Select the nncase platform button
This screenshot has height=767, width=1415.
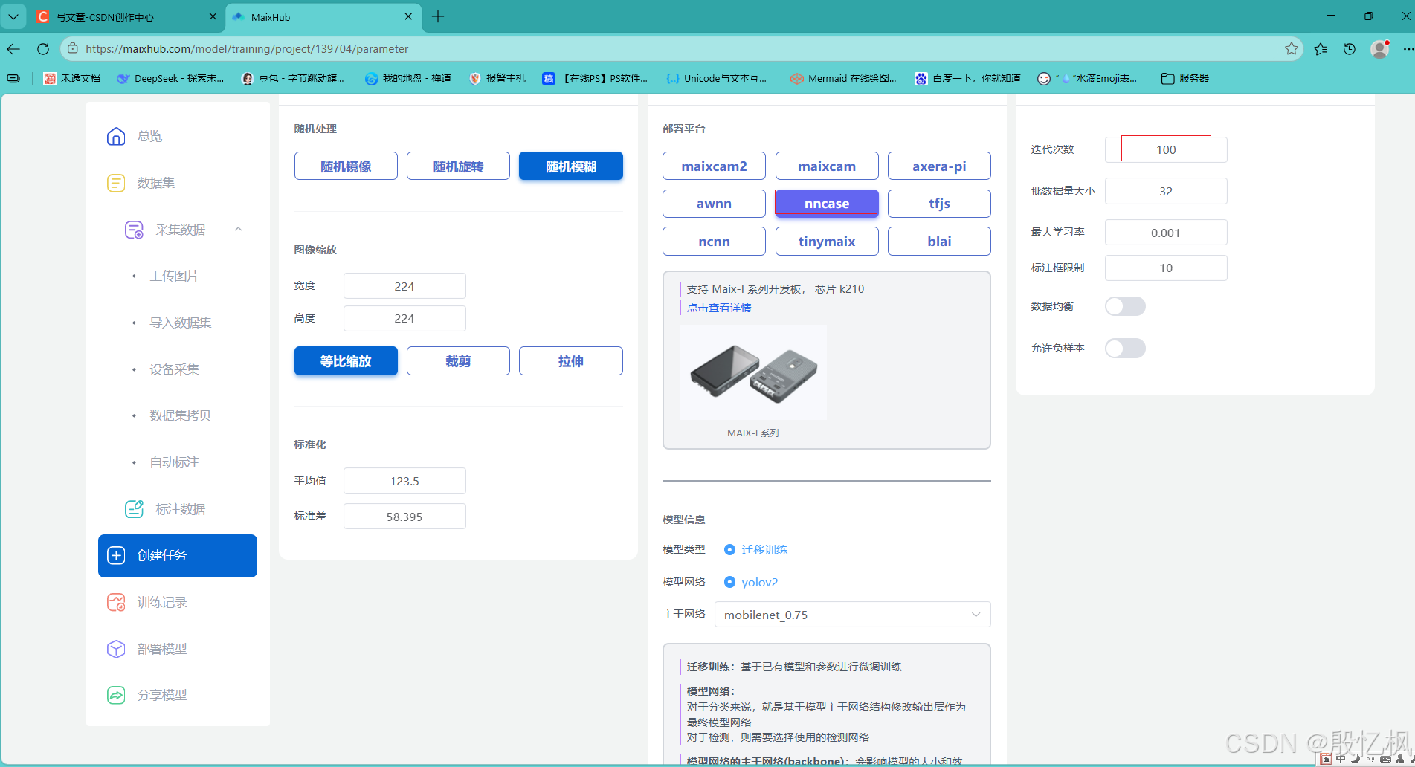click(x=827, y=204)
